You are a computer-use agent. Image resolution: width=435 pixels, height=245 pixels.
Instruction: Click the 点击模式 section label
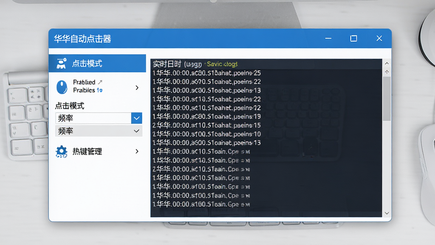point(70,106)
